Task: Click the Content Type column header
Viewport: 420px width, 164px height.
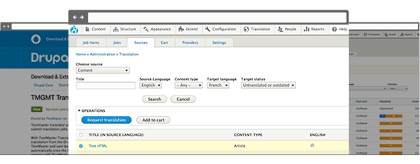Action: (x=248, y=135)
